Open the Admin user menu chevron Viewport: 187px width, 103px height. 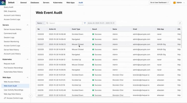184,3
